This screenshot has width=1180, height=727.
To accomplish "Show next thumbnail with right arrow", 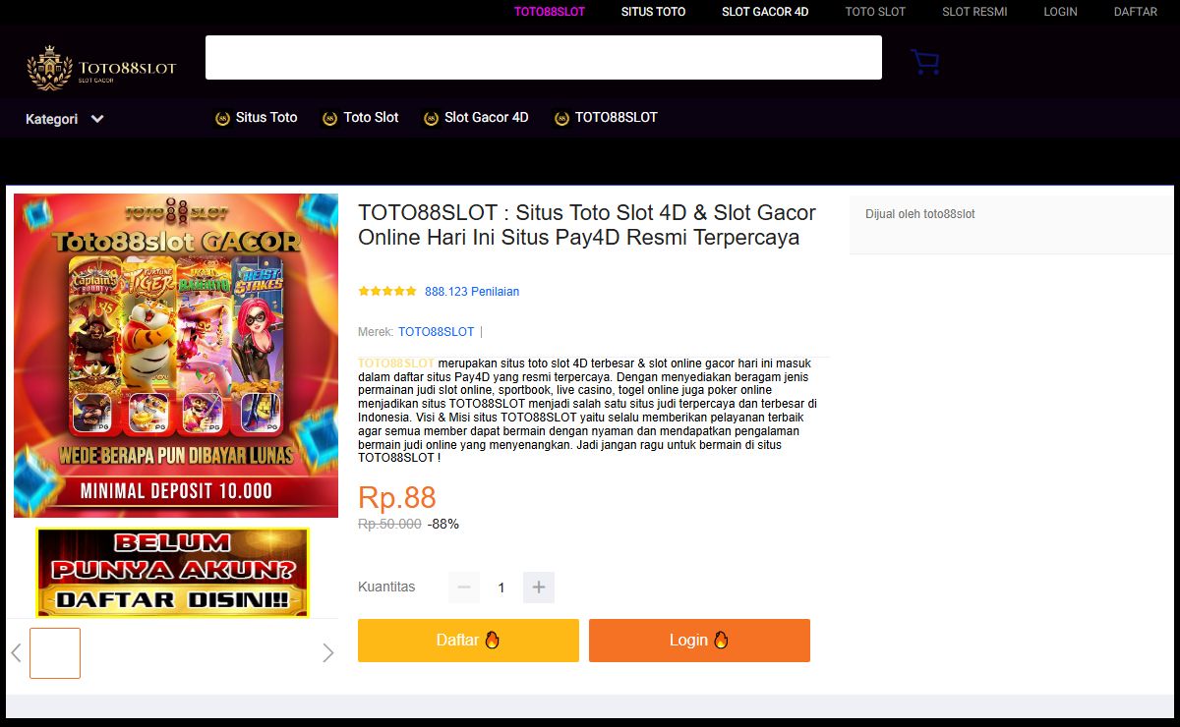I will 328,652.
